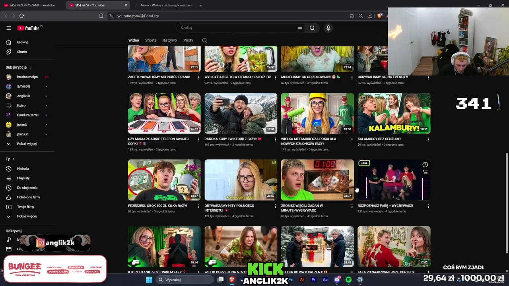Close the FAZA - YouTube tab
The height and width of the screenshot is (286, 509).
(x=126, y=5)
